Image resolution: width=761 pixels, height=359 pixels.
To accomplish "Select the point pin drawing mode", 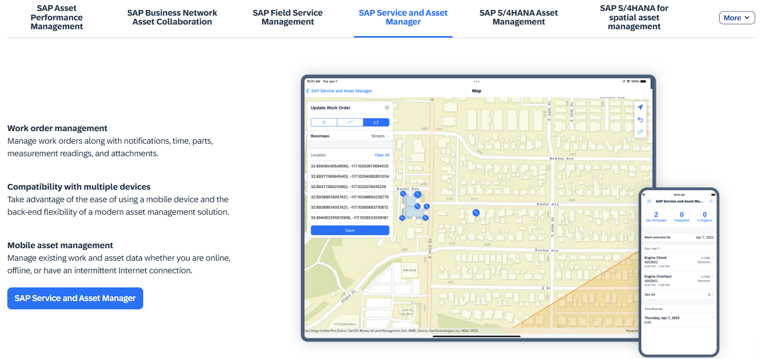I will click(x=324, y=122).
